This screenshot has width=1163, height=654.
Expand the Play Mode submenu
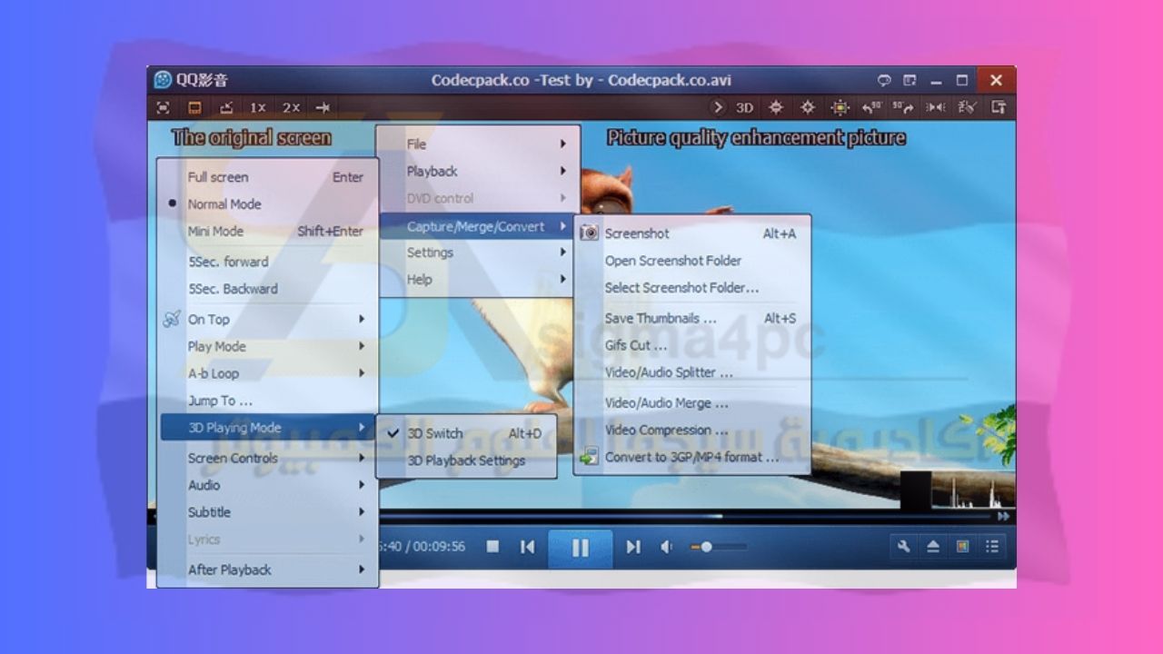[268, 346]
